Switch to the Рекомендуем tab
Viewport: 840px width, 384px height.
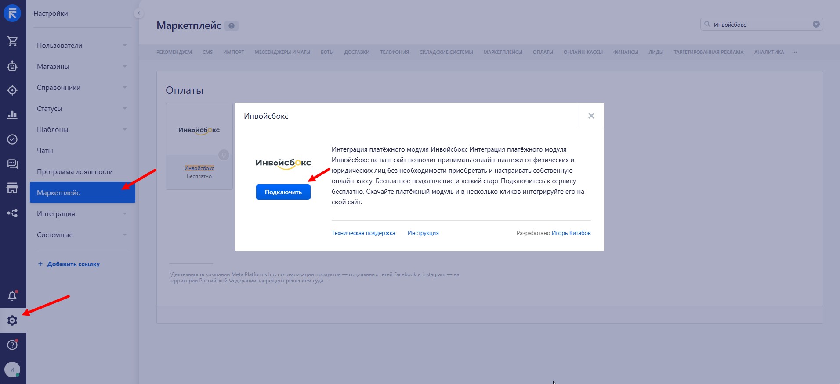[174, 52]
